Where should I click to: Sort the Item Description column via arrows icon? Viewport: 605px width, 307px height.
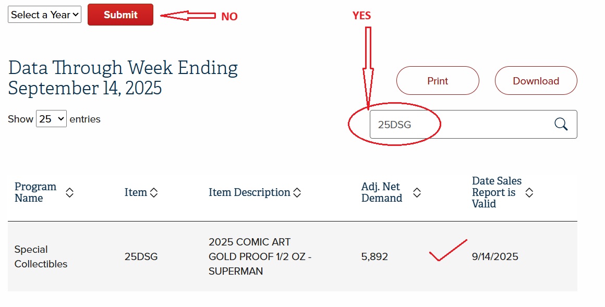pos(297,193)
